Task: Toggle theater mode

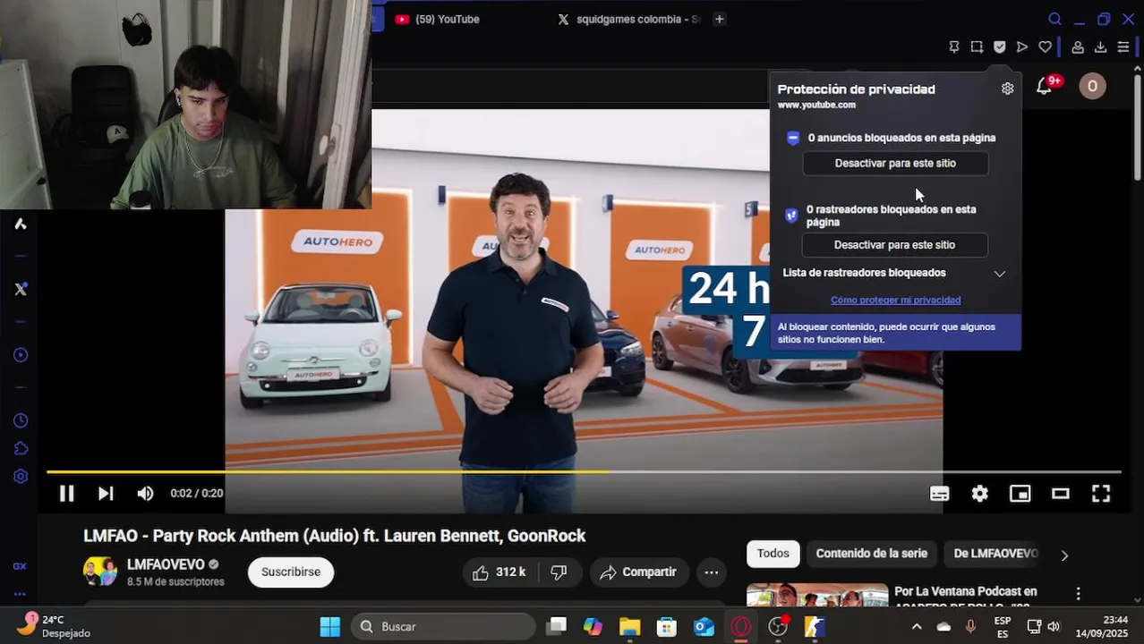Action: [1061, 494]
